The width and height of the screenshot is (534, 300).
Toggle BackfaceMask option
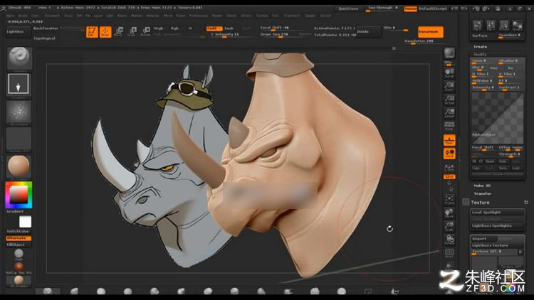pos(46,28)
